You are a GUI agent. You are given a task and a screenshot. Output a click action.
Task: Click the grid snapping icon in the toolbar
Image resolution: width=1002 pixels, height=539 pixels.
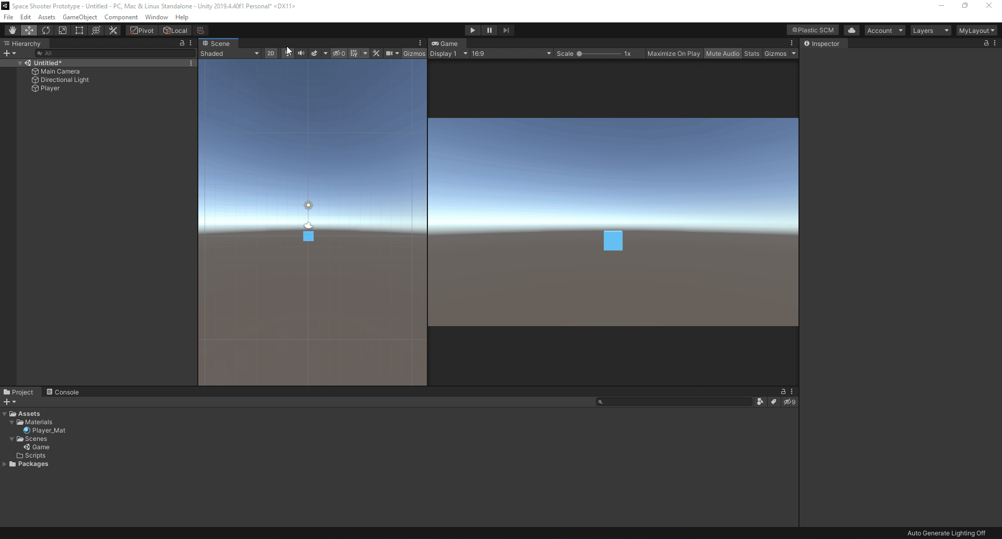(x=200, y=30)
